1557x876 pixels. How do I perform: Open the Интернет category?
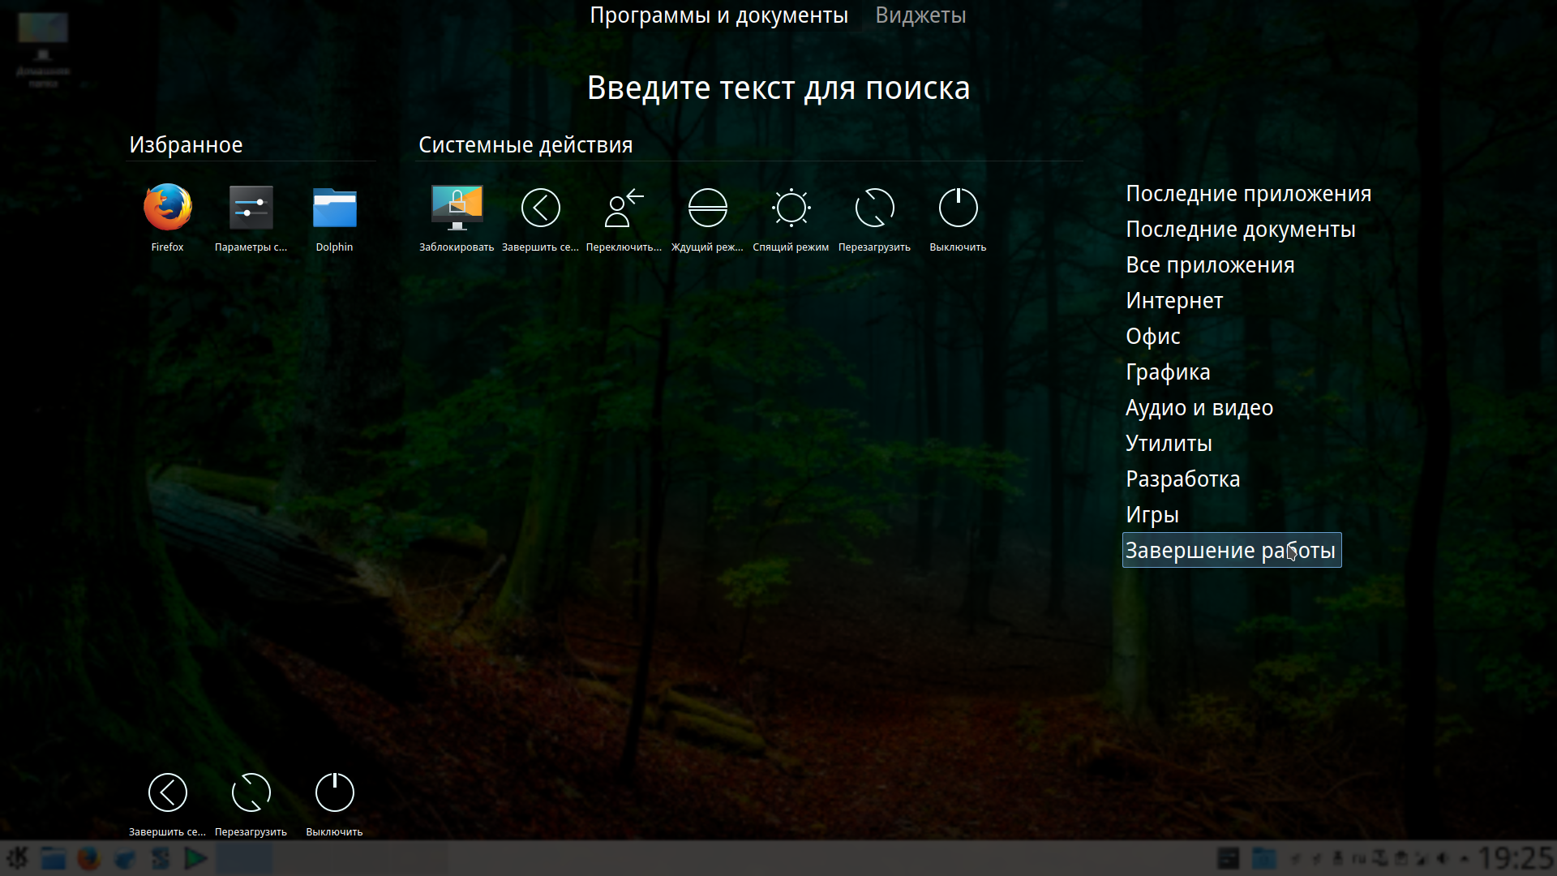tap(1174, 301)
